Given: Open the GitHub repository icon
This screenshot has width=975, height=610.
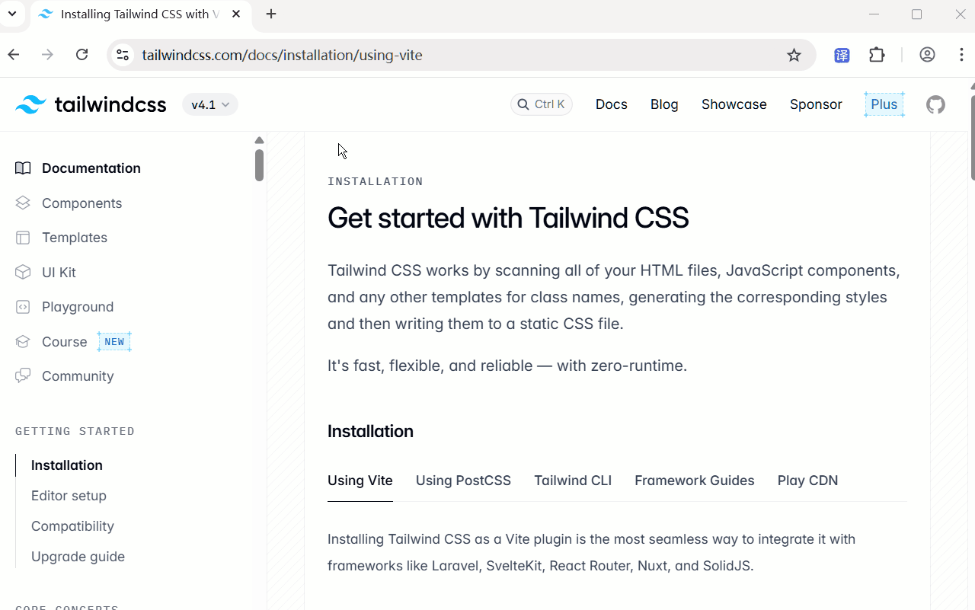Looking at the screenshot, I should (x=935, y=104).
